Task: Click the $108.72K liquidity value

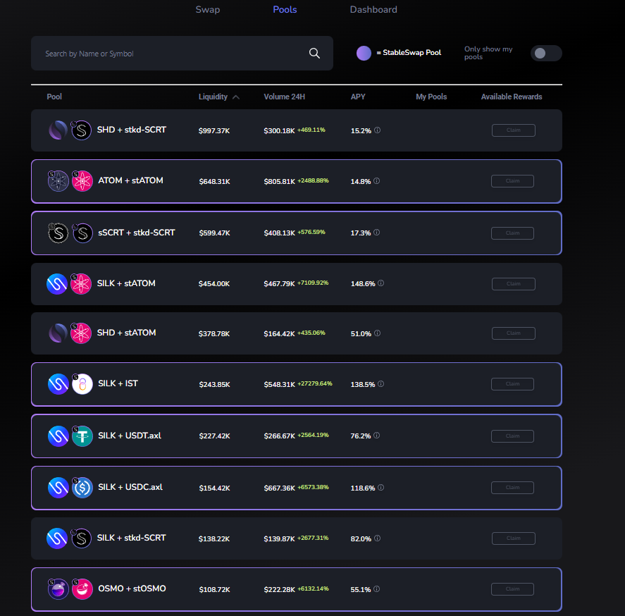Action: point(214,590)
